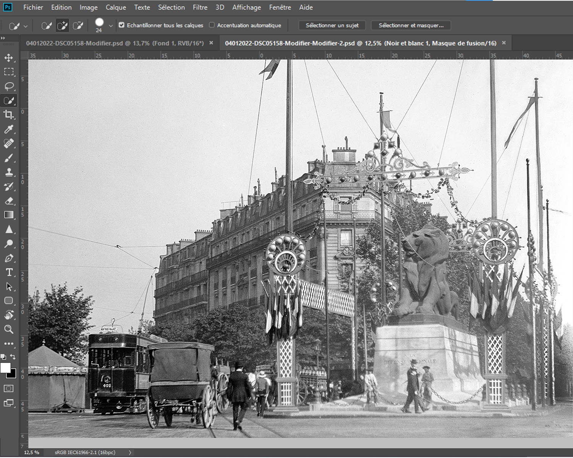This screenshot has height=458, width=573.
Task: Pick the Crop tool
Action: coord(9,115)
